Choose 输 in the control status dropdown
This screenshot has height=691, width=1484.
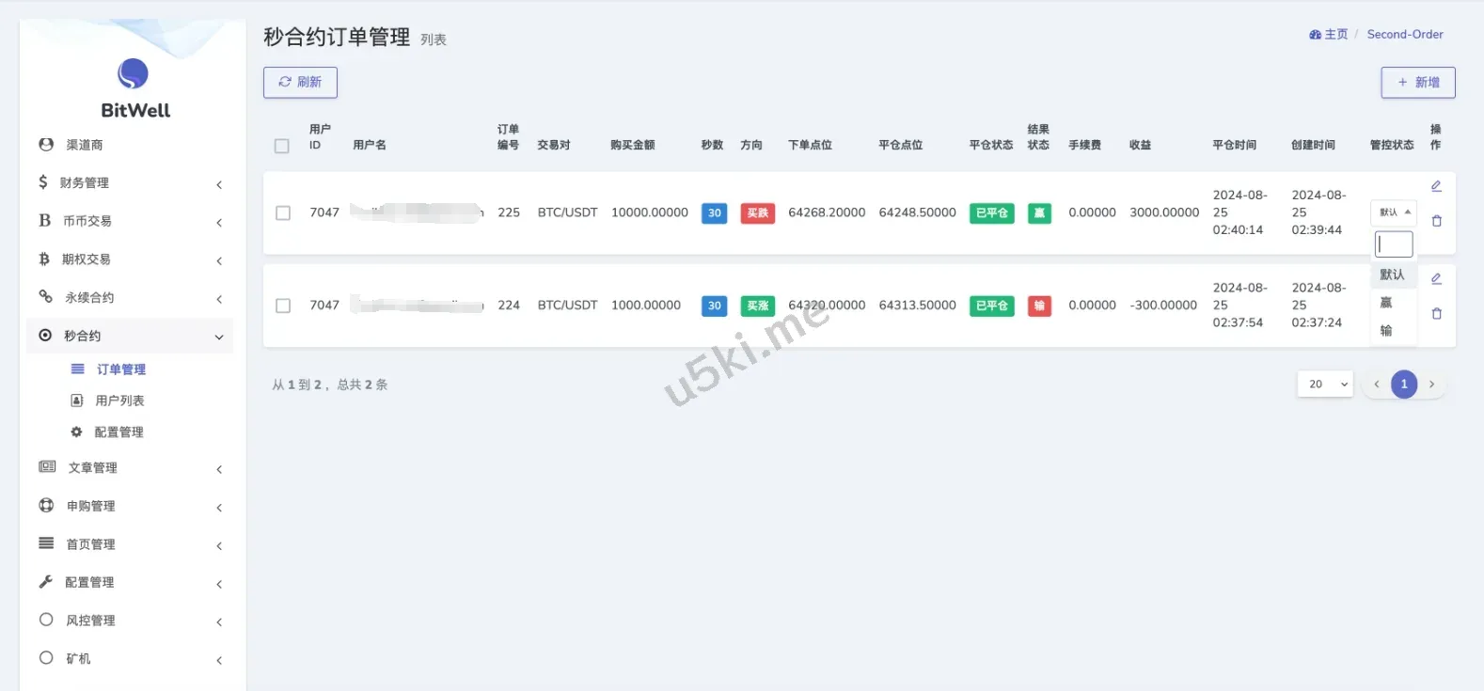(1386, 331)
